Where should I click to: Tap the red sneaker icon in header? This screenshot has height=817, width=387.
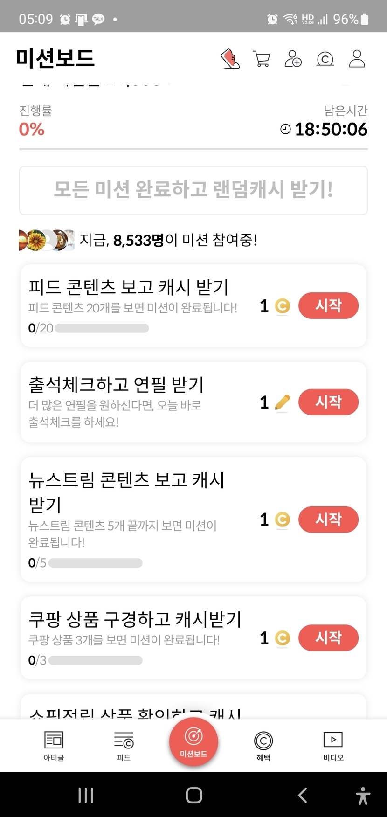point(230,59)
